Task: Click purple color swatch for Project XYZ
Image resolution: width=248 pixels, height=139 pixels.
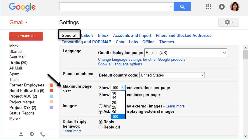Action: pyautogui.click(x=51, y=108)
